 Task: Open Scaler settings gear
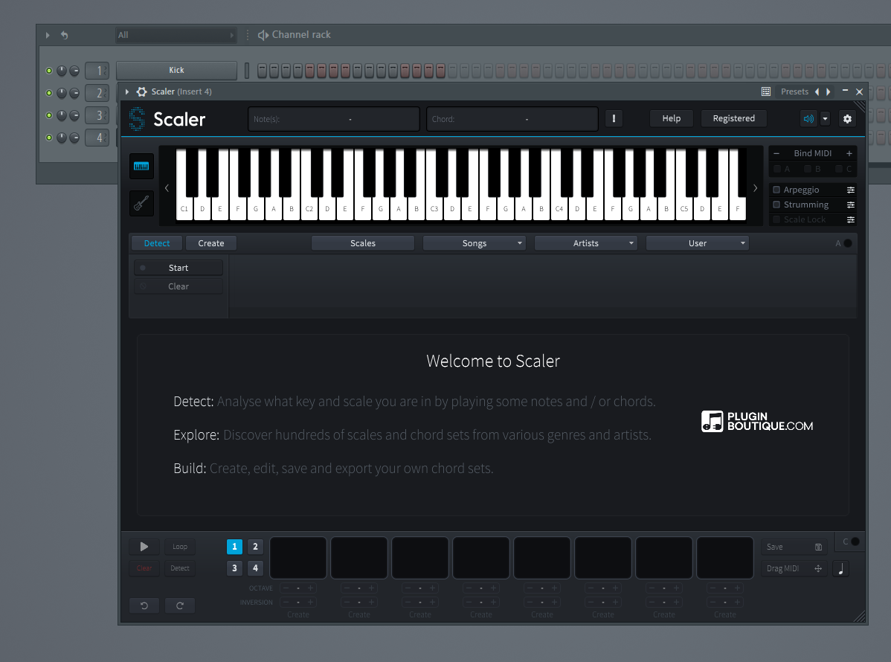coord(847,119)
